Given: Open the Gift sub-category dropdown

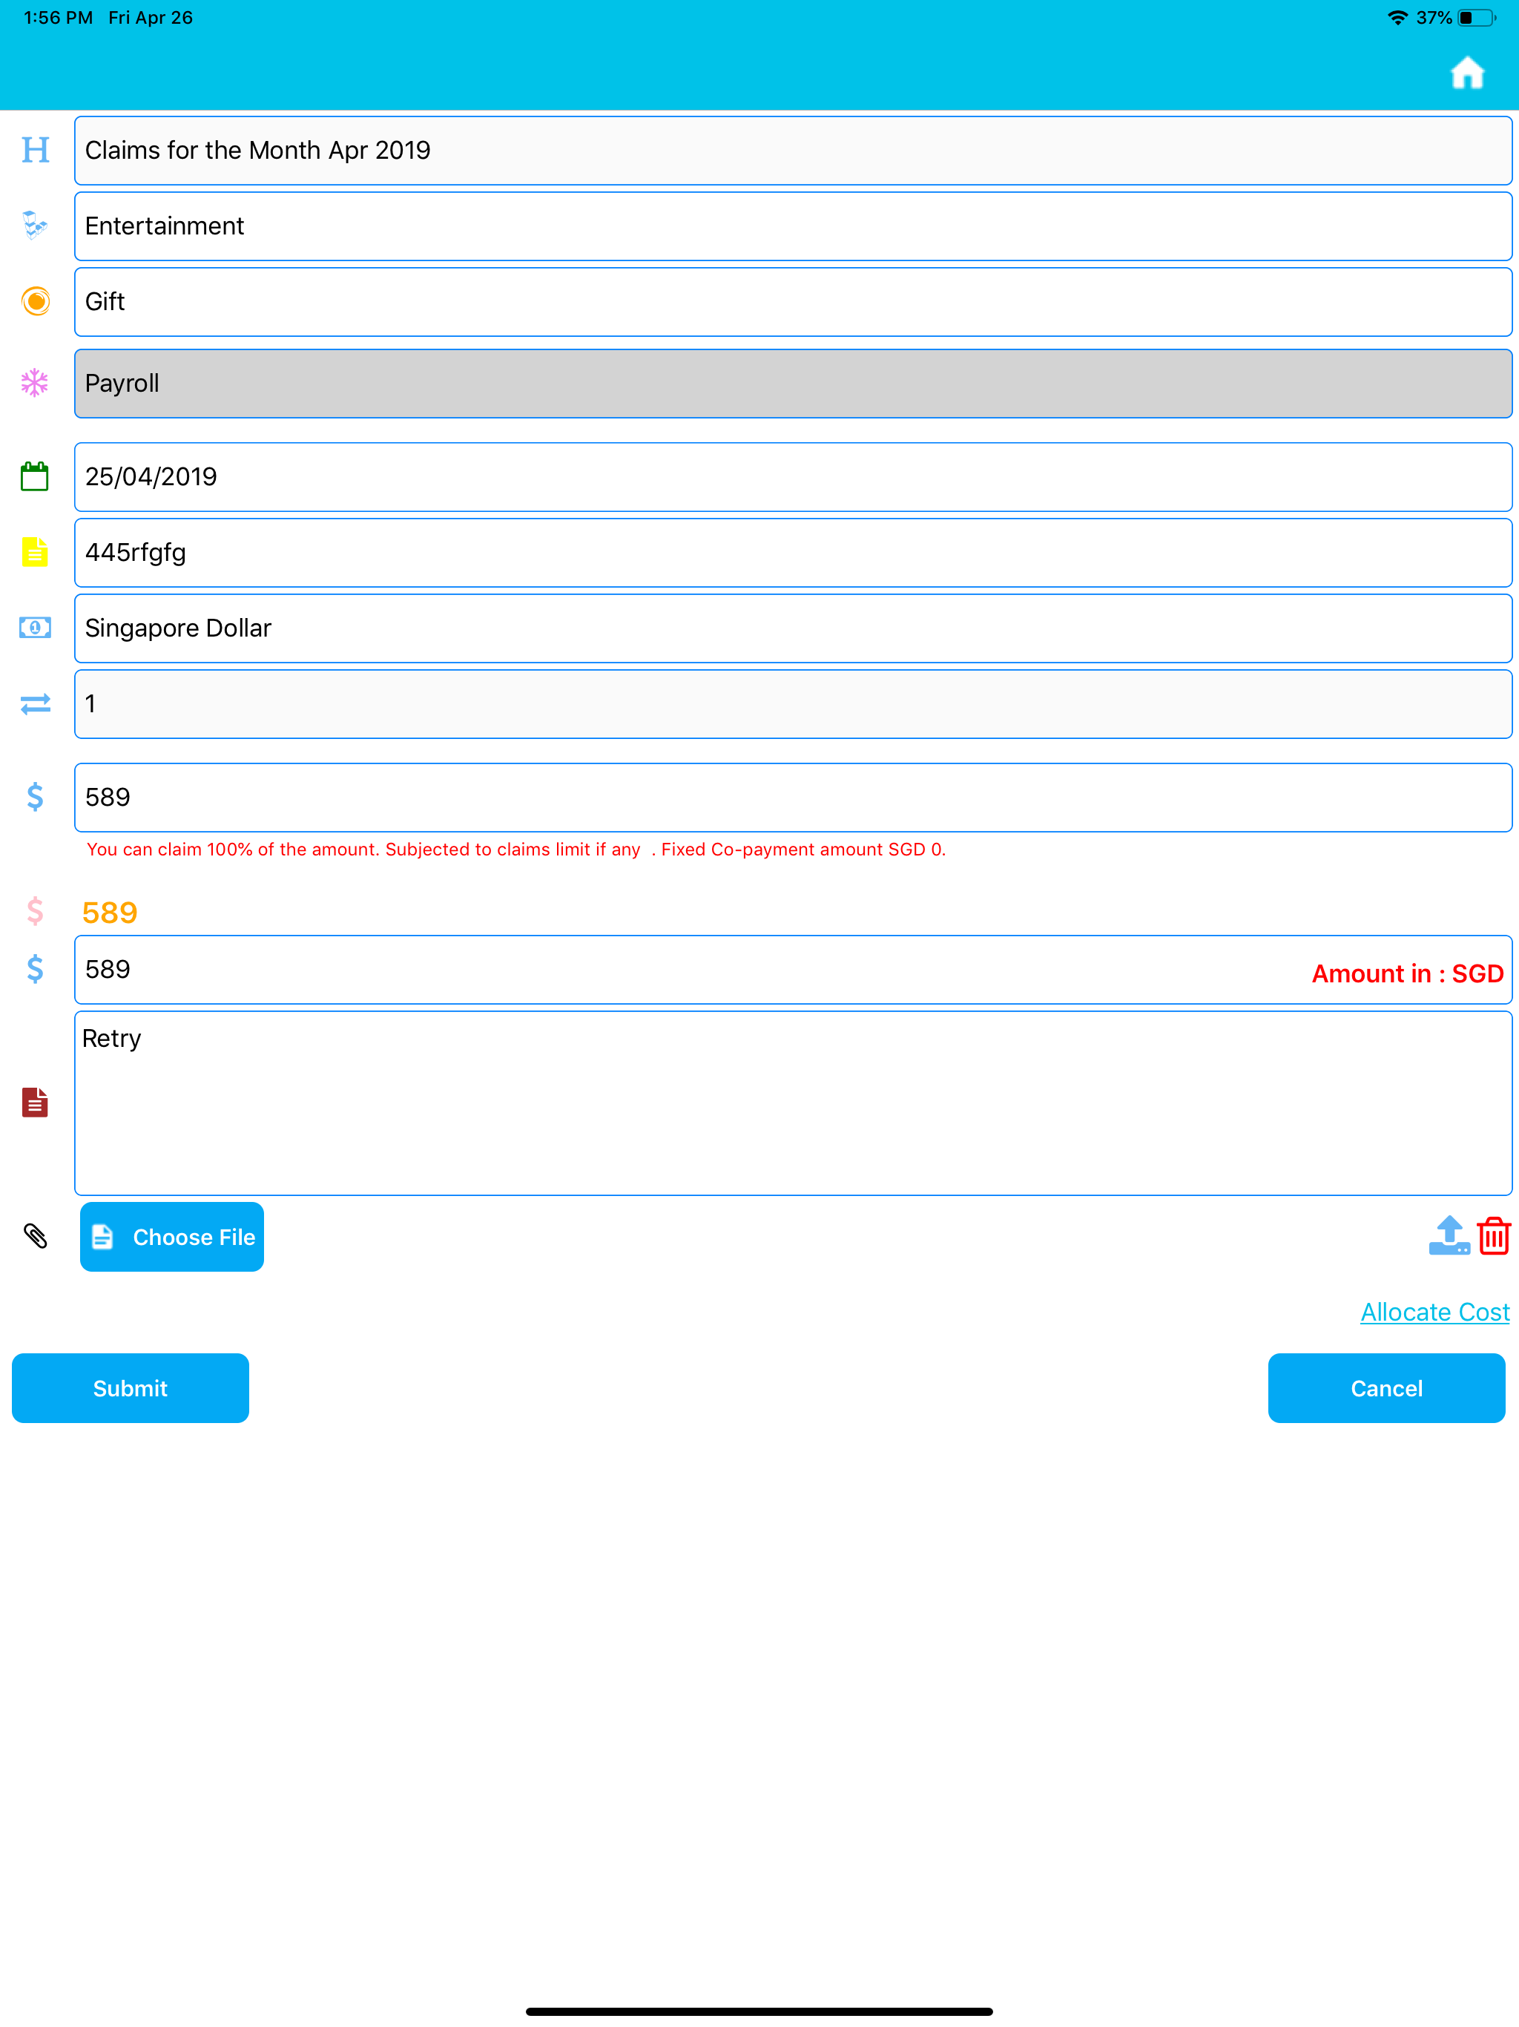Looking at the screenshot, I should [x=794, y=301].
